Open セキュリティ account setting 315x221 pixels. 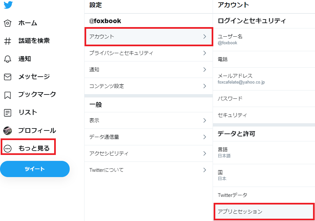tap(264, 115)
